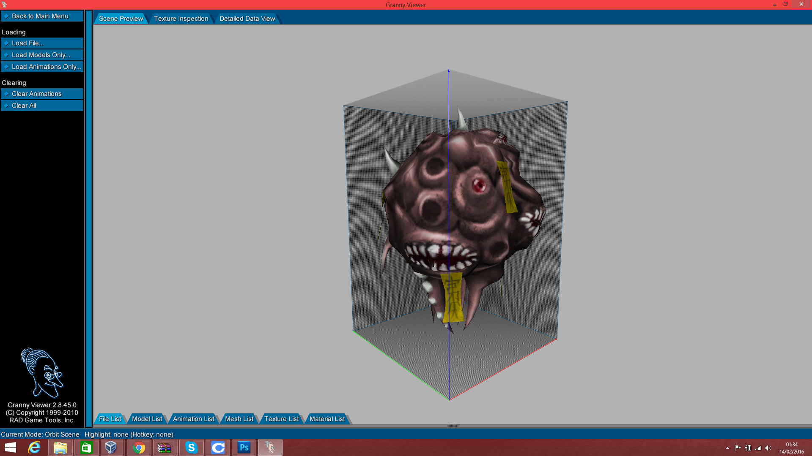Click the Load File... button
Viewport: 812px width, 456px height.
point(42,43)
